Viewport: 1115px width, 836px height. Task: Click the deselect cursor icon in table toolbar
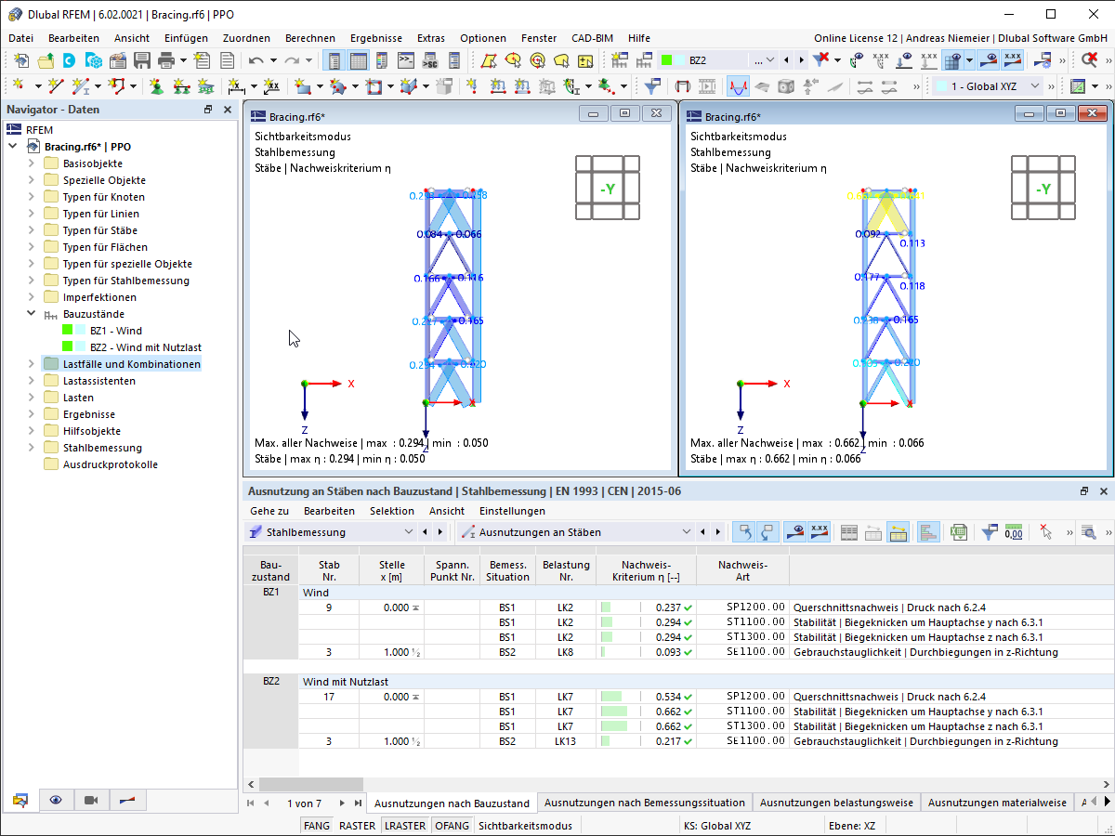click(1047, 532)
